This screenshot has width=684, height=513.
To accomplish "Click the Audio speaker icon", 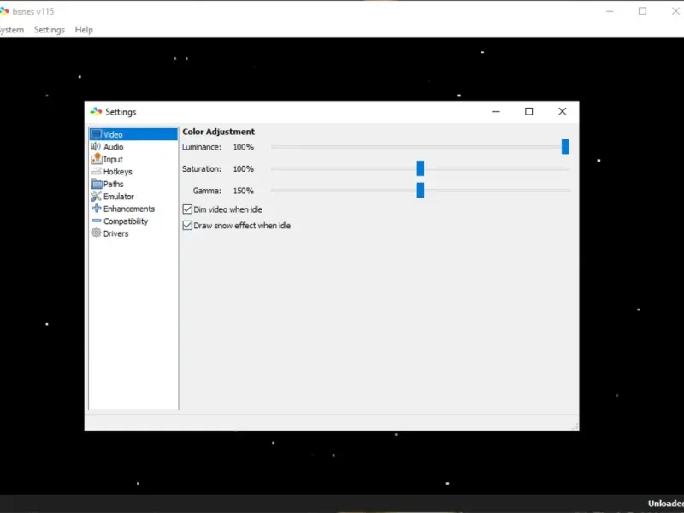I will [x=96, y=146].
